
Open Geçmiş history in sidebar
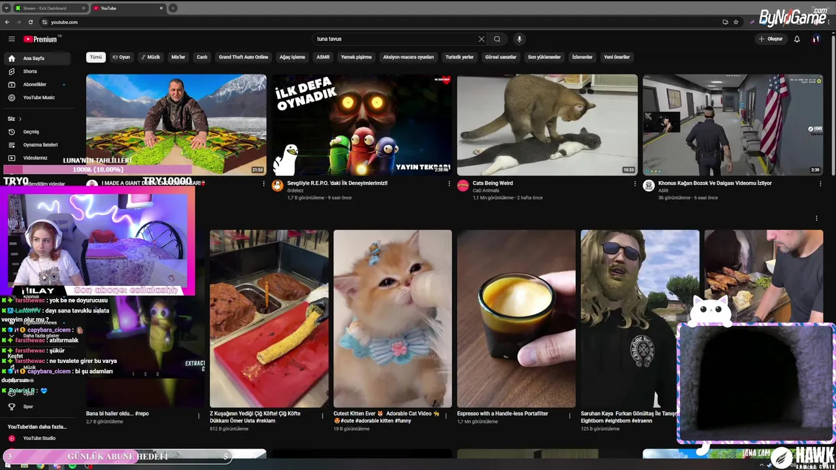(37, 132)
